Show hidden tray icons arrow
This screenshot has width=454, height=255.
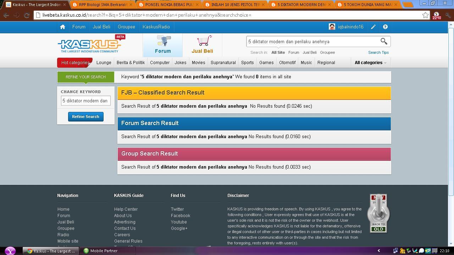378,251
